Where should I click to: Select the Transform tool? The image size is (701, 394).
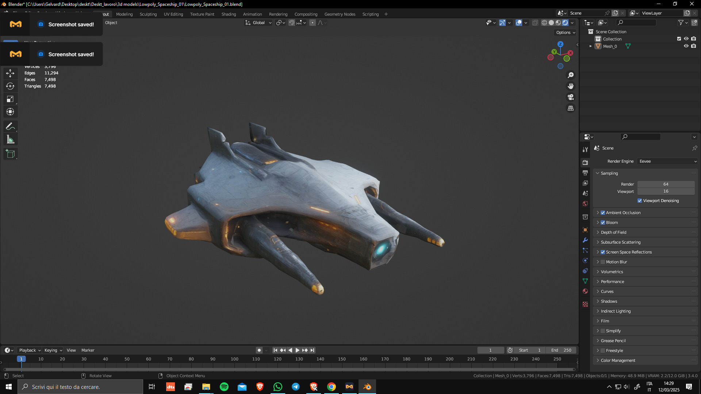tap(10, 112)
